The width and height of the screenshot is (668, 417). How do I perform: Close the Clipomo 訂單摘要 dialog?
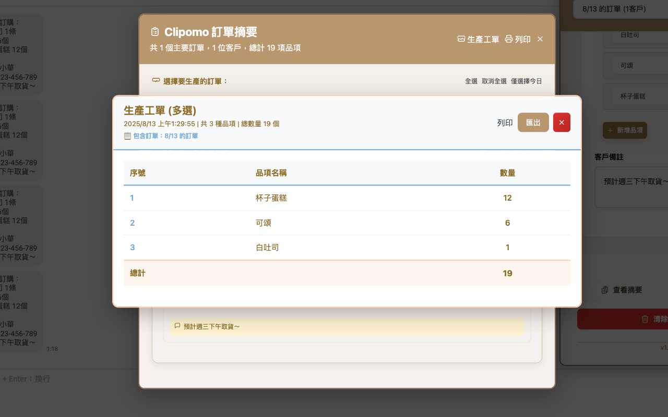tap(540, 39)
